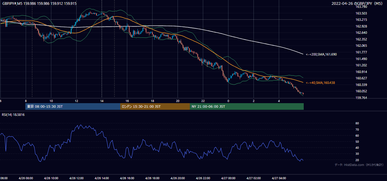The width and height of the screenshot is (387, 181).
Task: Click the RSI 80 level label
Action: point(357,123)
